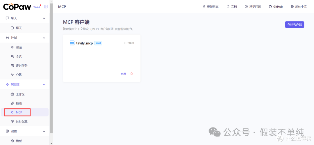
Task: Click the calendar icon beside 定时任务
Action: pyautogui.click(x=12, y=66)
